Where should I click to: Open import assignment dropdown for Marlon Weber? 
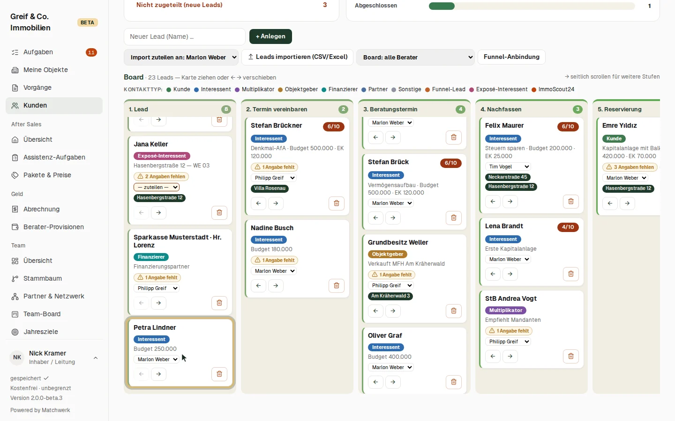click(181, 58)
